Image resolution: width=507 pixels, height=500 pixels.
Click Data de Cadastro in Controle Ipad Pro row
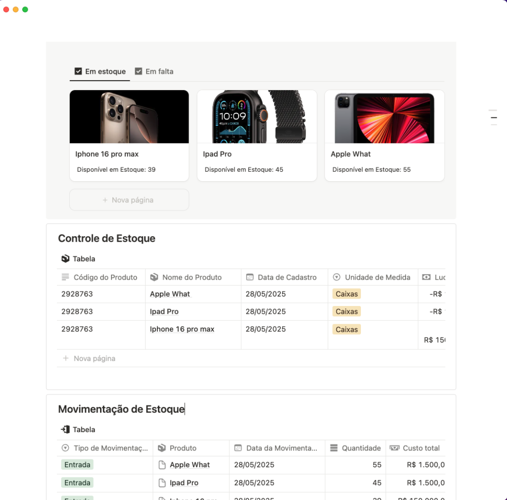click(266, 311)
